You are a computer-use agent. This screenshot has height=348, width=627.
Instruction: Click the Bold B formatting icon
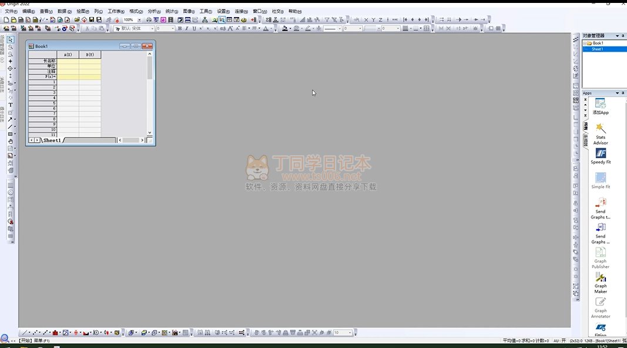point(180,28)
